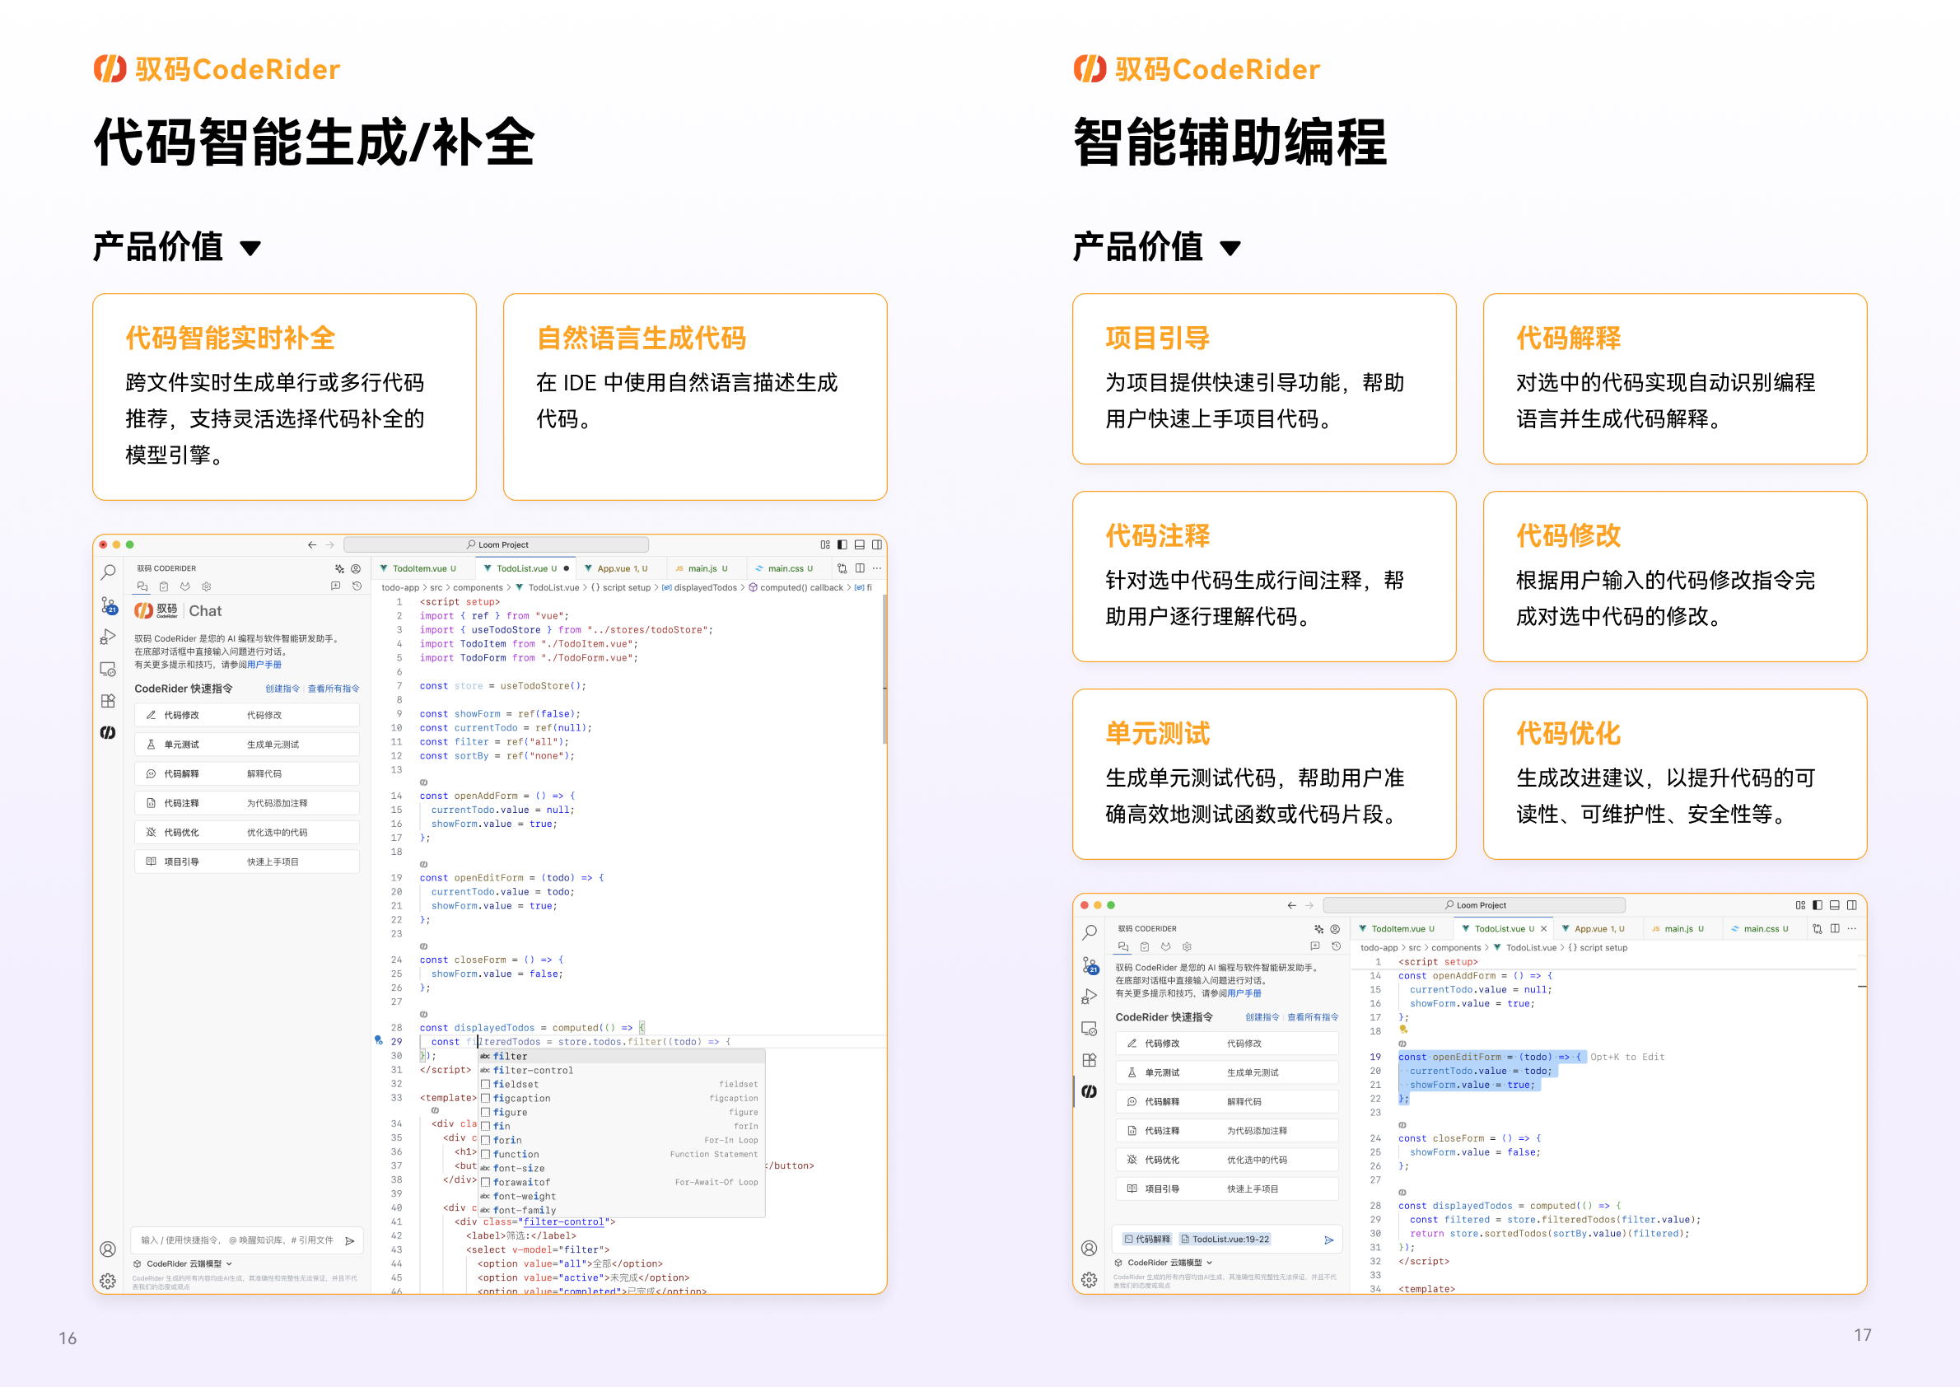The height and width of the screenshot is (1387, 1960).
Task: Choose the filter-control autocomplete suggestion
Action: (x=621, y=1070)
